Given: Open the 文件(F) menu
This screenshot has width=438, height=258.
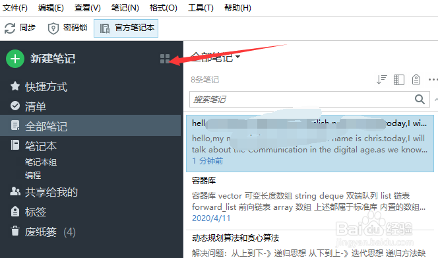Looking at the screenshot, I should click(x=15, y=8).
